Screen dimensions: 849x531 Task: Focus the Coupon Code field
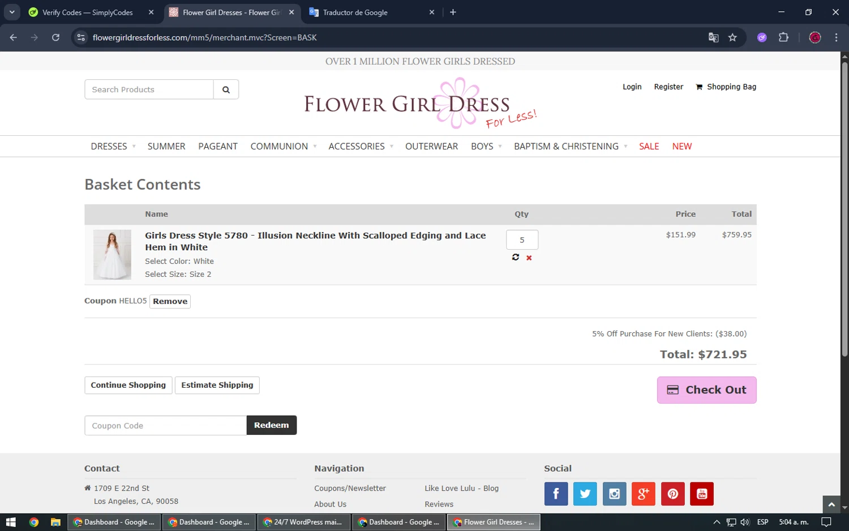166,425
